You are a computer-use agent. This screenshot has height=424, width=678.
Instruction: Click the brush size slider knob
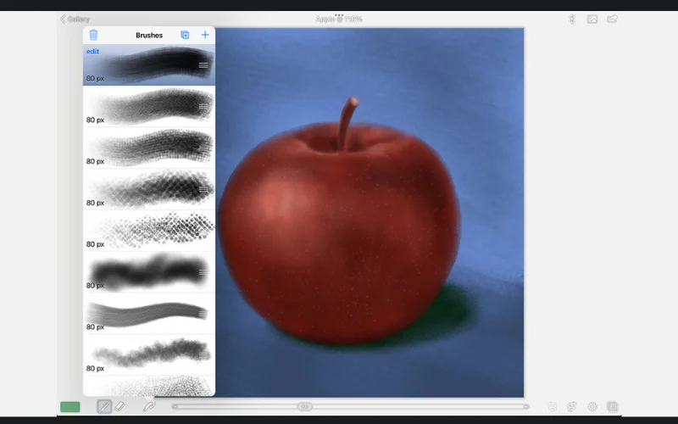click(304, 406)
